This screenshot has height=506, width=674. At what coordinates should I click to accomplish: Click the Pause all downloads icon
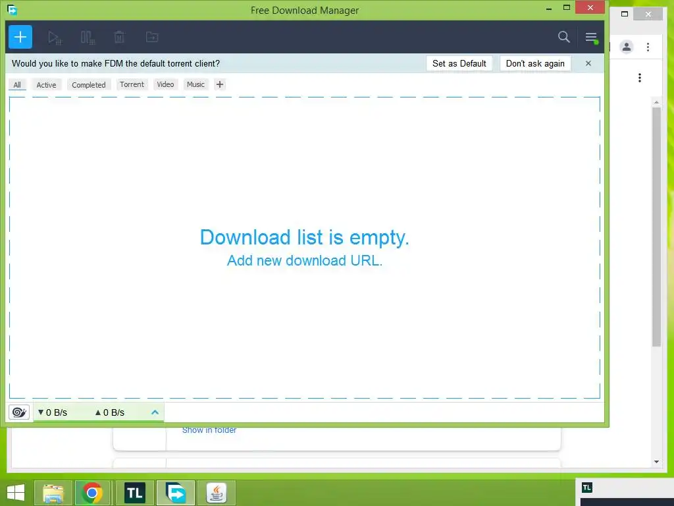[88, 38]
